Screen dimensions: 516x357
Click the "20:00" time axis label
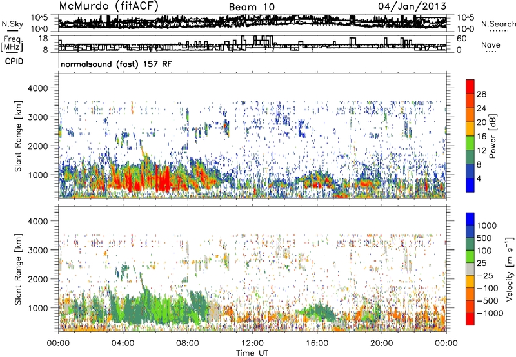pos(382,343)
